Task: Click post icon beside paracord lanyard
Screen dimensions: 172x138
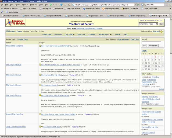Action: pyautogui.click(x=40, y=85)
